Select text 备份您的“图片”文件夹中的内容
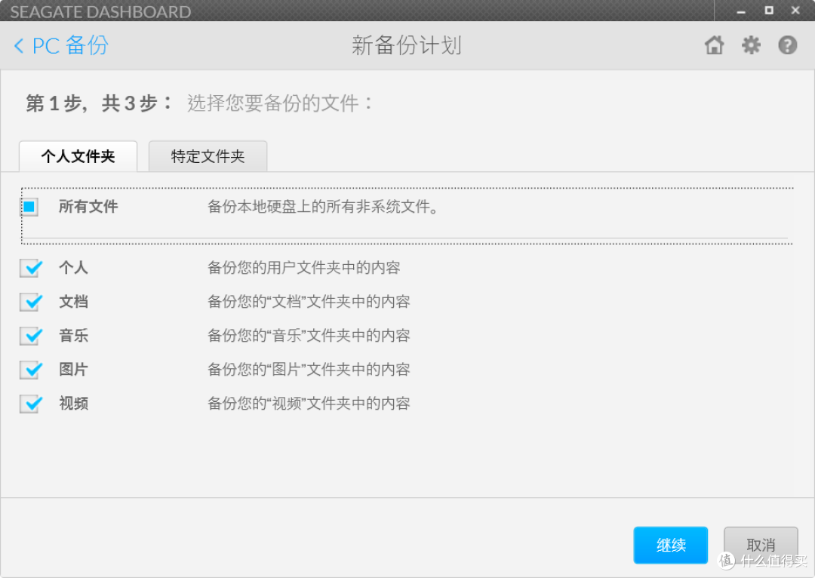The image size is (815, 578). pyautogui.click(x=309, y=369)
